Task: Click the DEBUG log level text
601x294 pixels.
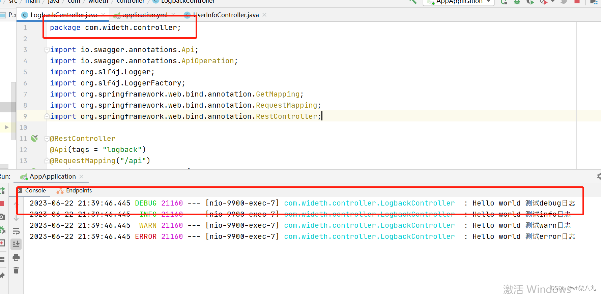Action: (x=146, y=203)
